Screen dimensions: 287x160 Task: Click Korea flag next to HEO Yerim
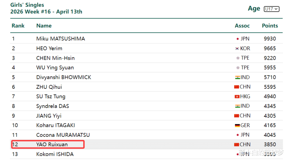point(237,48)
